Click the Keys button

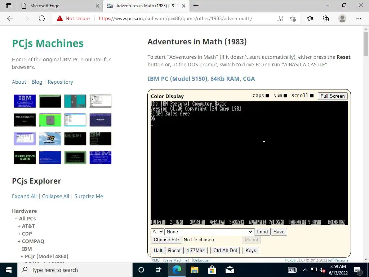pyautogui.click(x=251, y=250)
